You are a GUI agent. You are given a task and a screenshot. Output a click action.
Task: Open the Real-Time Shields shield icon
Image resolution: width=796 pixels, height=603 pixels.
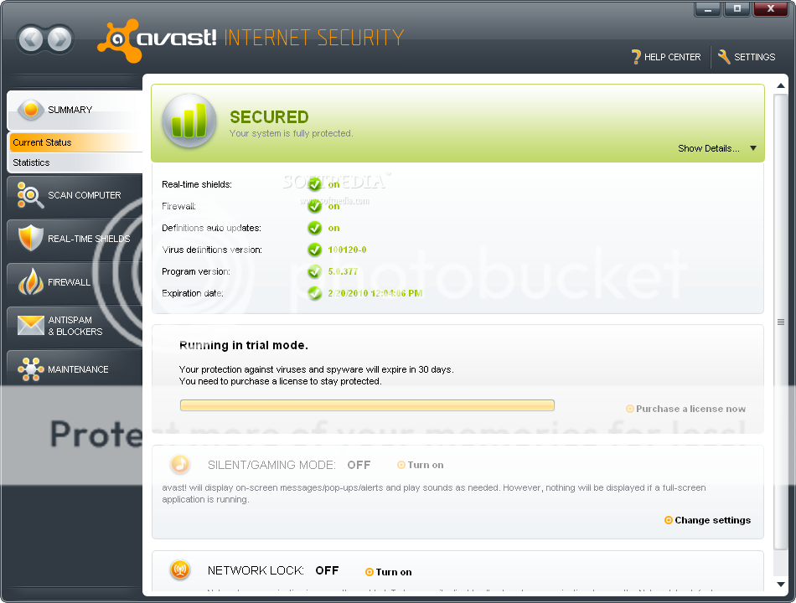point(30,238)
